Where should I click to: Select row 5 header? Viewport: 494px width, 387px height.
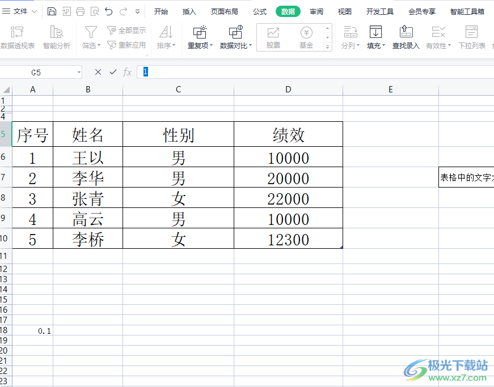[x=6, y=134]
